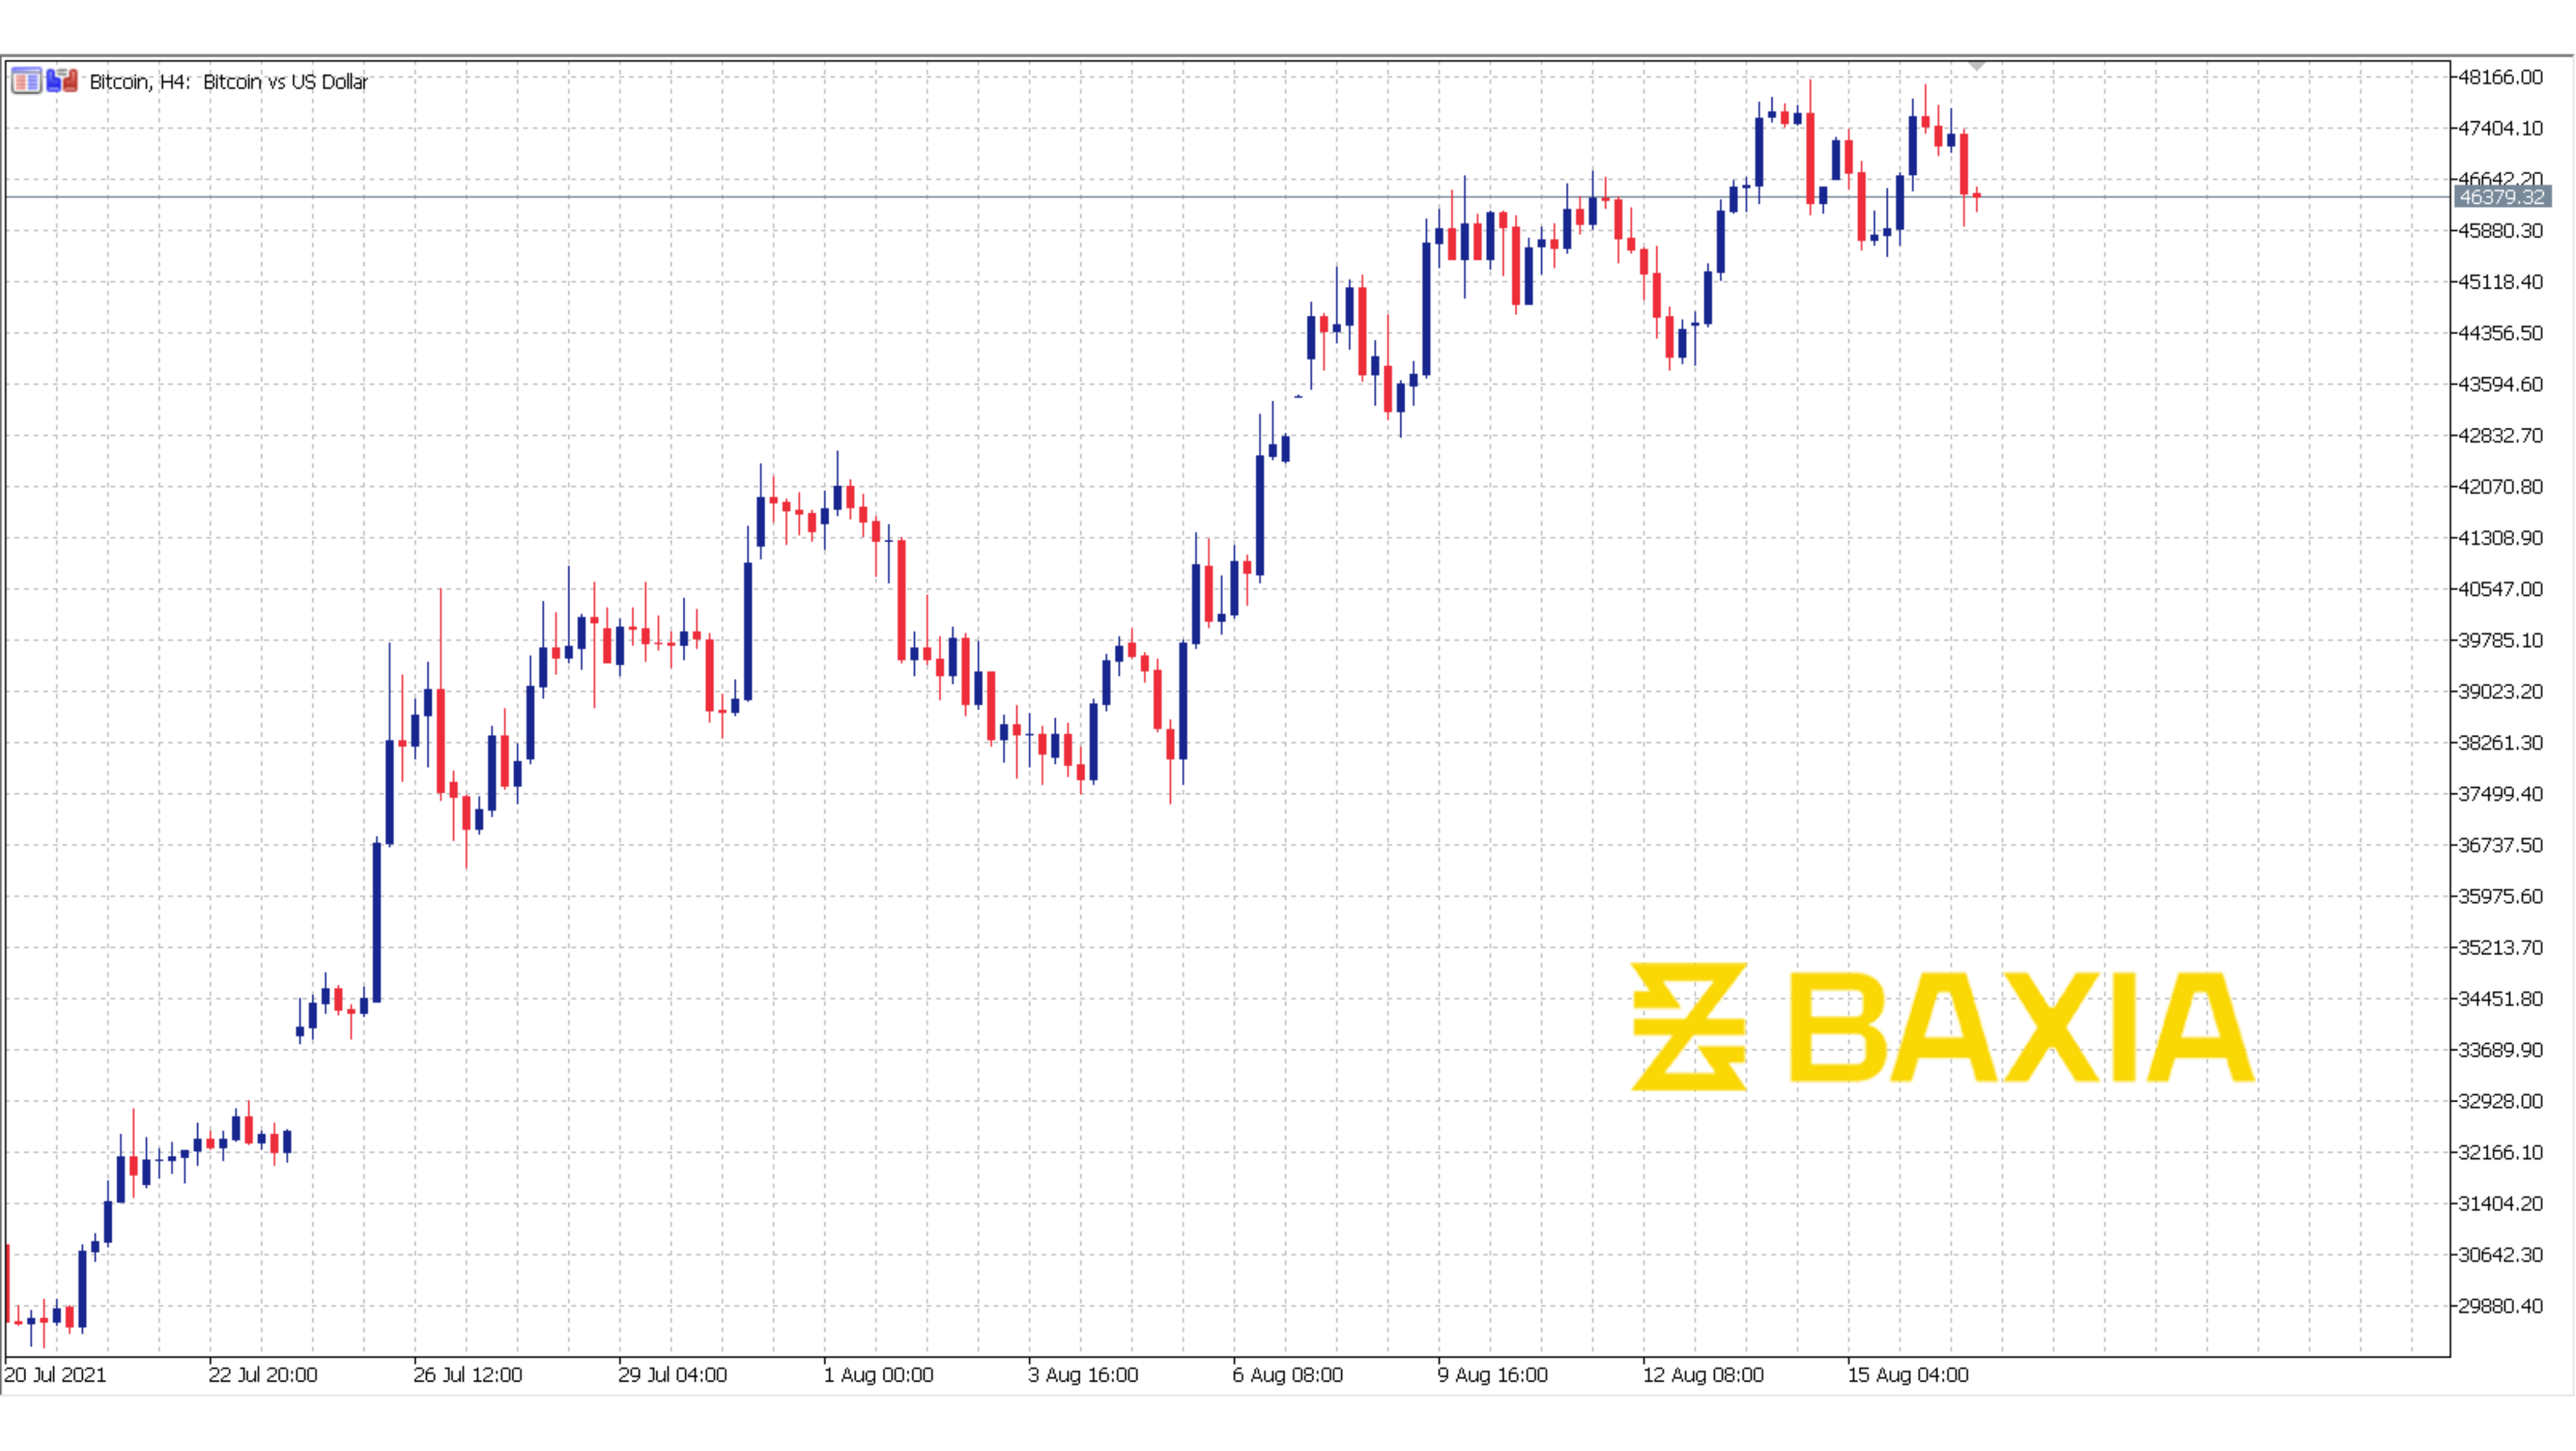2576x1451 pixels.
Task: Click the 39785.10 price scale label
Action: coord(2500,640)
